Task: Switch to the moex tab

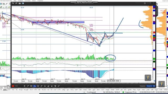Action: click(x=85, y=90)
